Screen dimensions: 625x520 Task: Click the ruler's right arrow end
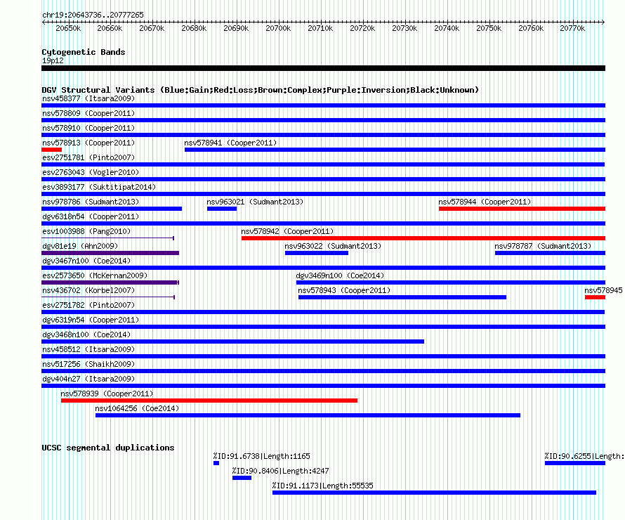[x=603, y=22]
